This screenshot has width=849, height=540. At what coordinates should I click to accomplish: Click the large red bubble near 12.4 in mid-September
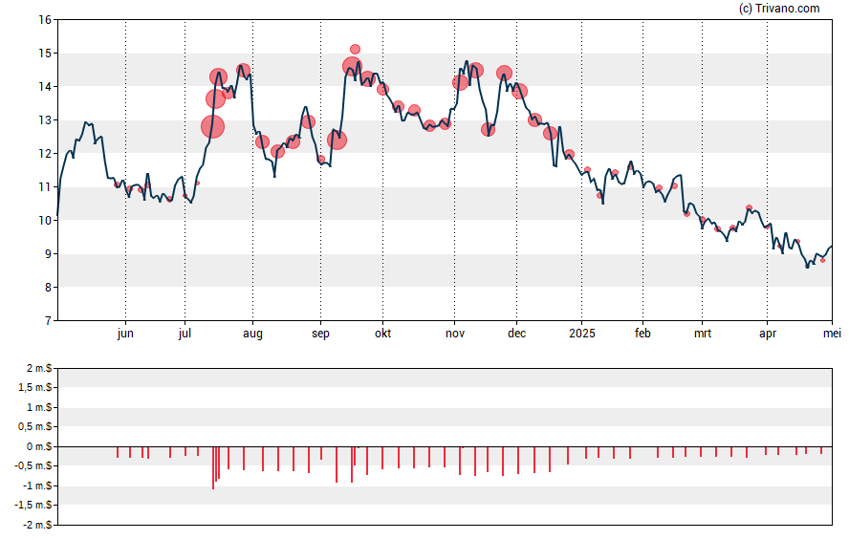click(337, 140)
